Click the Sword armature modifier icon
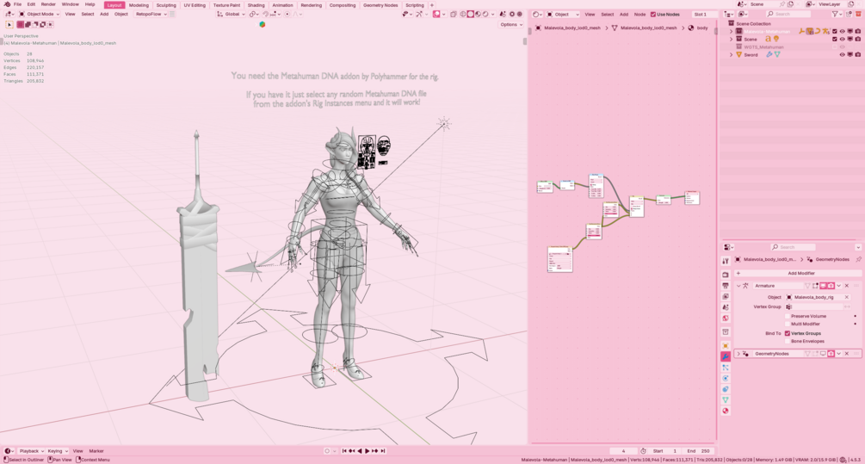This screenshot has height=464, width=865. [x=769, y=54]
